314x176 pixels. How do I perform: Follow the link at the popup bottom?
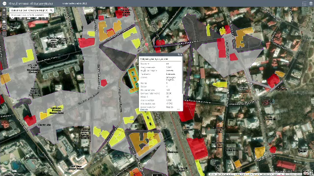pyautogui.click(x=144, y=110)
